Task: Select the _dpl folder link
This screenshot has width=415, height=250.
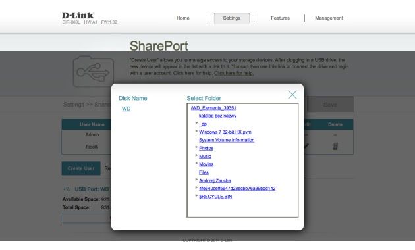Action: pos(204,124)
